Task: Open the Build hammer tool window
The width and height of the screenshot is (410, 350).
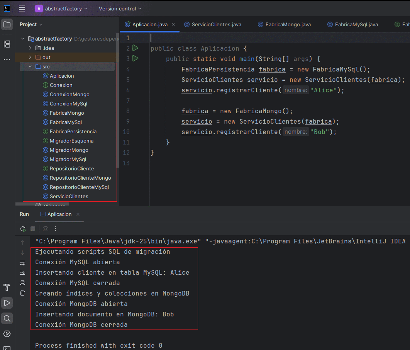Action: click(7, 287)
